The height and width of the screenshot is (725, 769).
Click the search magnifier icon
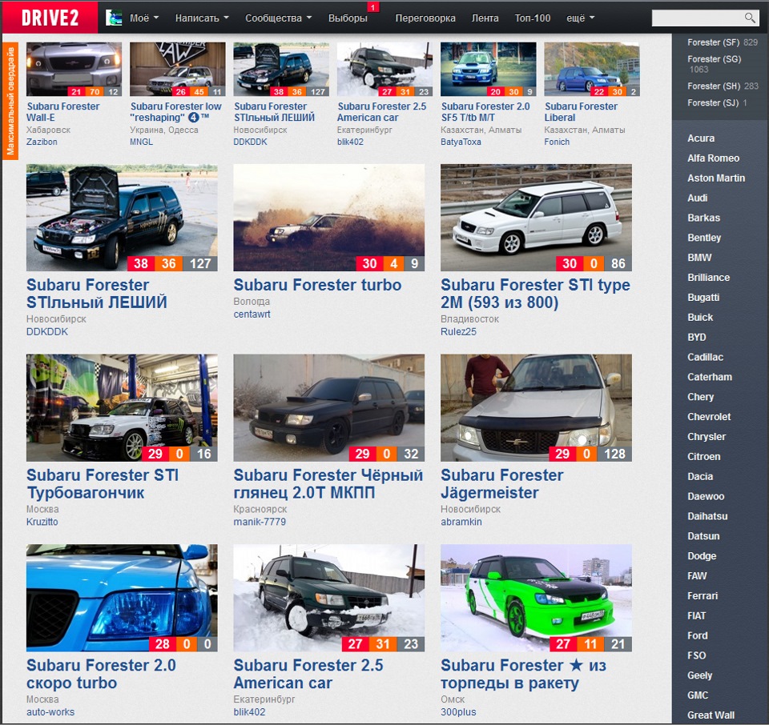750,18
